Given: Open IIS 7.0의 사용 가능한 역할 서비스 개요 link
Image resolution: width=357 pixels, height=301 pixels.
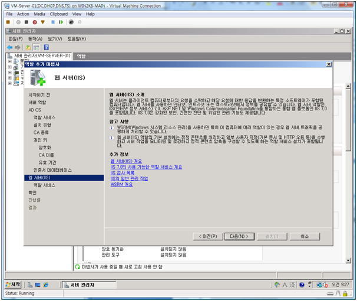Looking at the screenshot, I should click(146, 167).
